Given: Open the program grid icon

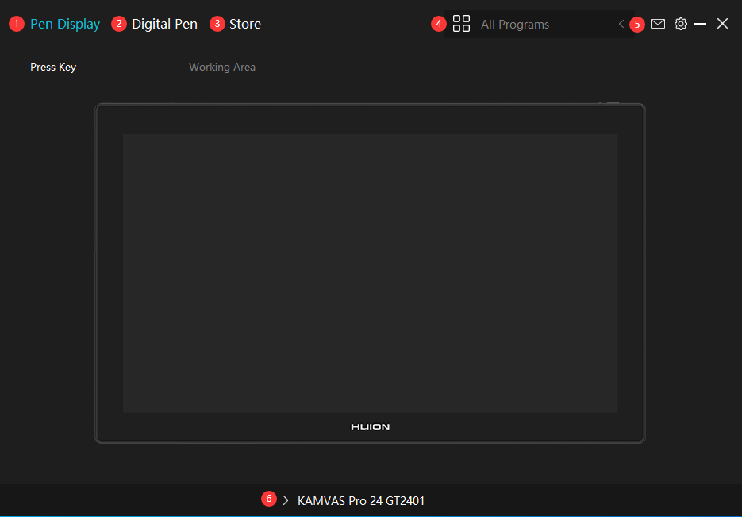Looking at the screenshot, I should (x=461, y=24).
